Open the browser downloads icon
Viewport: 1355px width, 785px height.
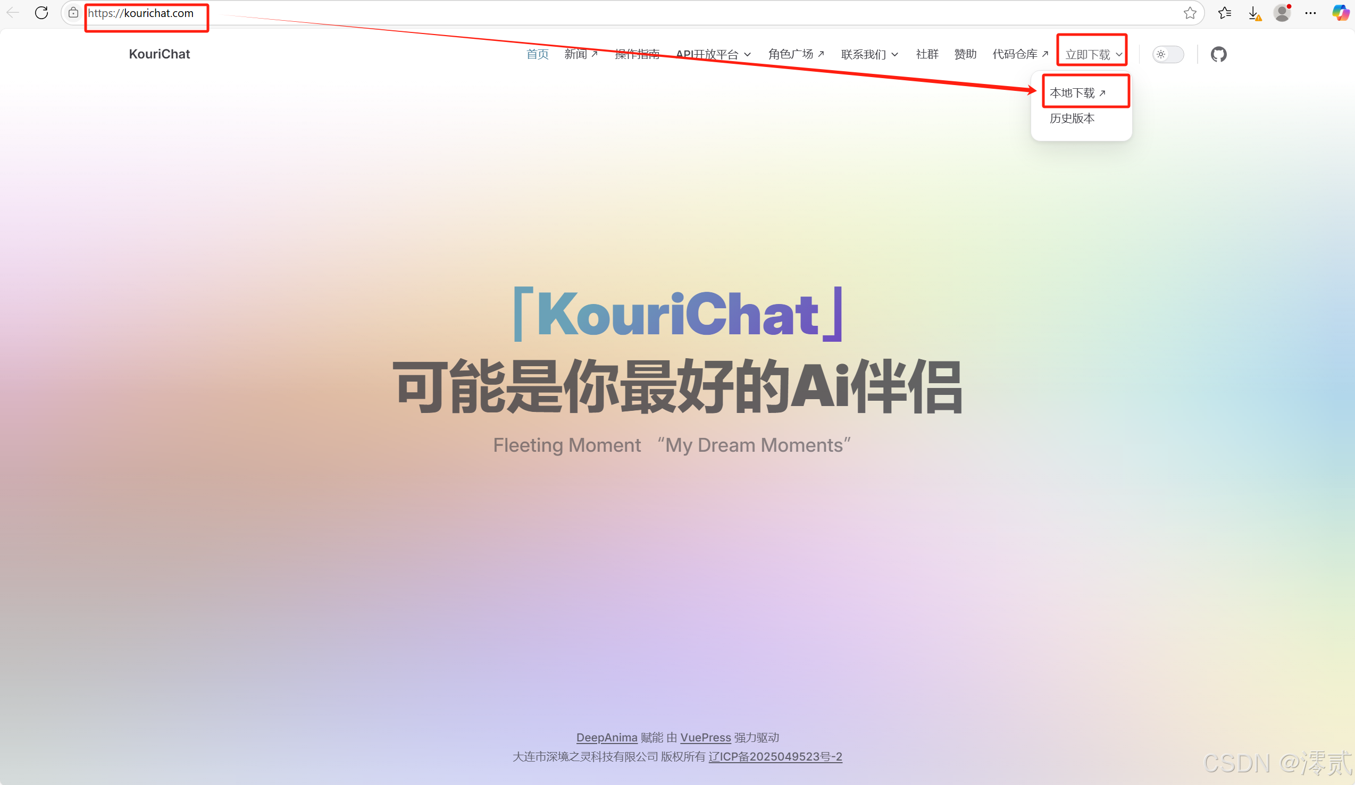(x=1253, y=13)
